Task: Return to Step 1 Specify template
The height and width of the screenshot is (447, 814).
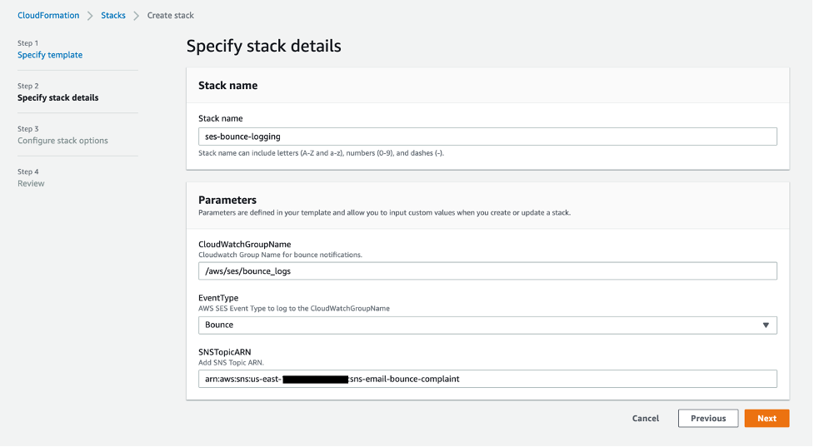Action: [x=50, y=55]
